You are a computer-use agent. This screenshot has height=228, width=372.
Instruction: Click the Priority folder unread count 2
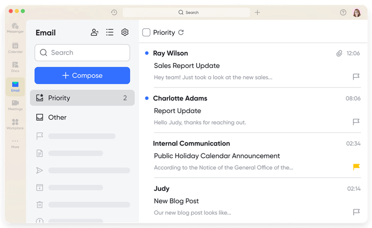(x=125, y=98)
